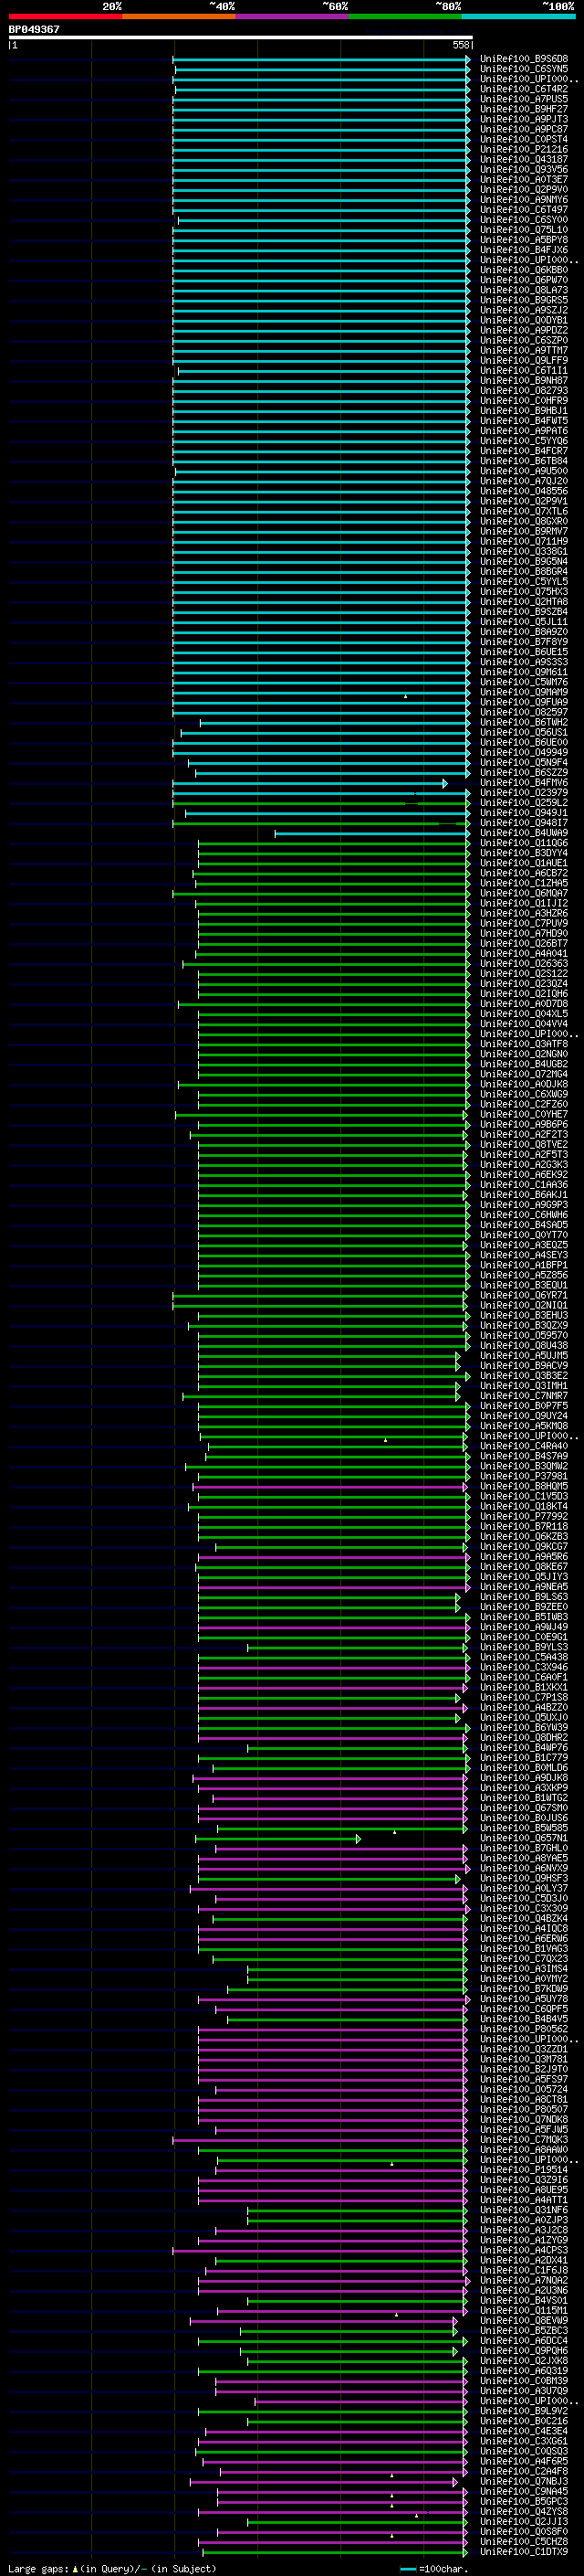Select hit UniRef100_A9PJT3
The height and width of the screenshot is (2576, 584).
(x=524, y=119)
